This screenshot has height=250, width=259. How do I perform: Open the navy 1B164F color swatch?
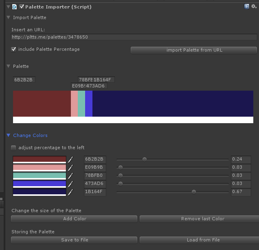point(40,192)
